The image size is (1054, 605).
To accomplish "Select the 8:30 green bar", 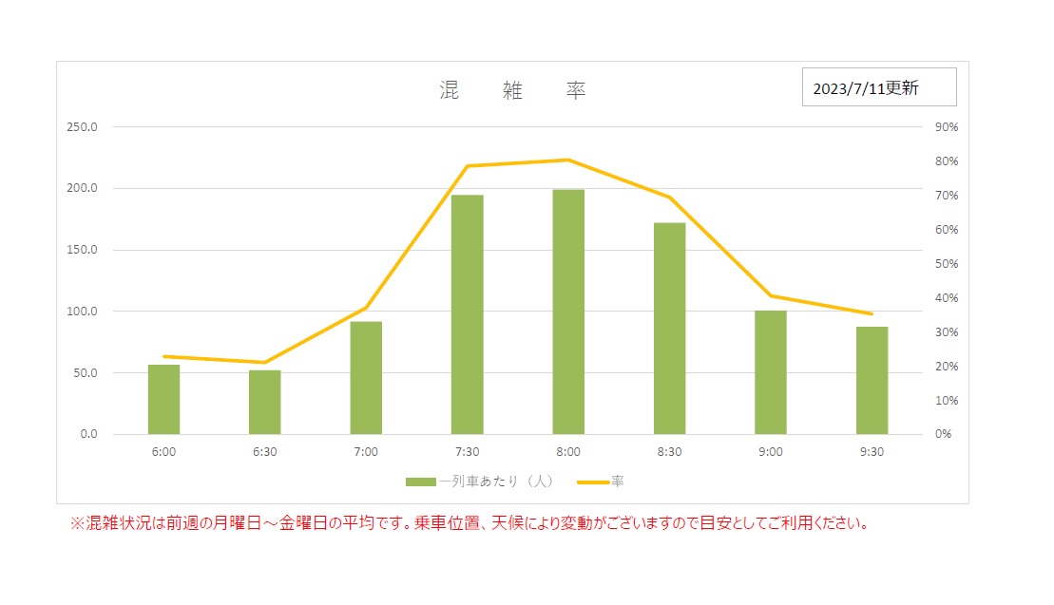I will click(669, 328).
